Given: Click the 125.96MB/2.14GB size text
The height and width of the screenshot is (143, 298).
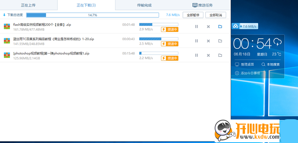Looking at the screenshot, I should (x=26, y=58).
